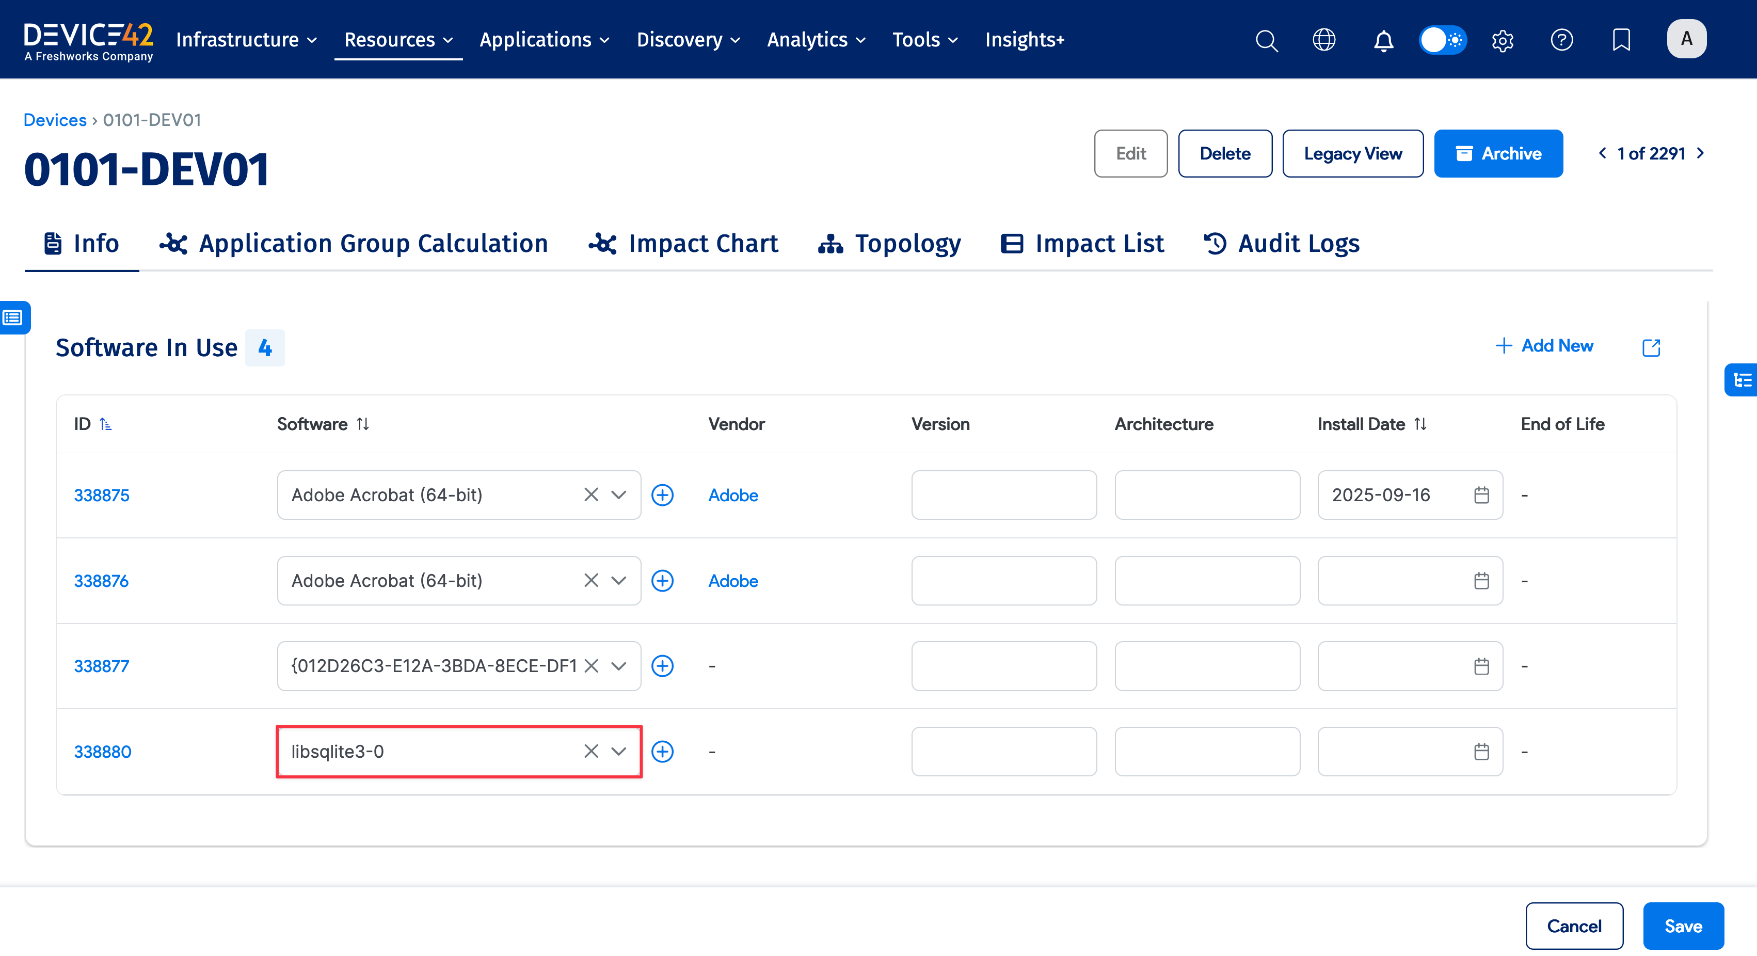Viewport: 1757px width, 956px height.
Task: Click the Version field for row 338876
Action: 1003,580
